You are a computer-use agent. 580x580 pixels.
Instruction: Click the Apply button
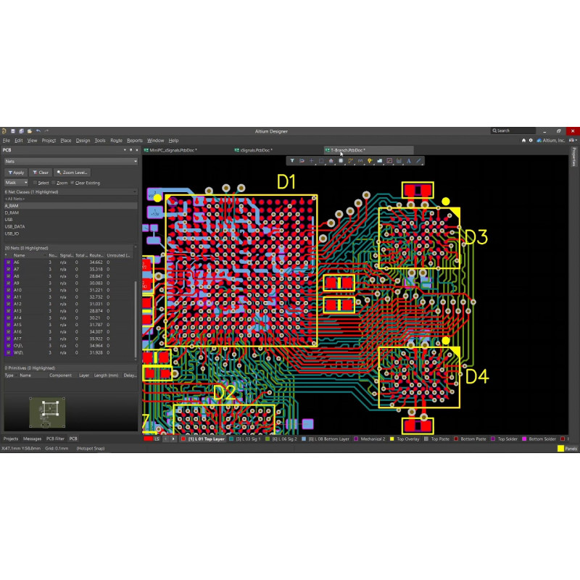point(16,173)
